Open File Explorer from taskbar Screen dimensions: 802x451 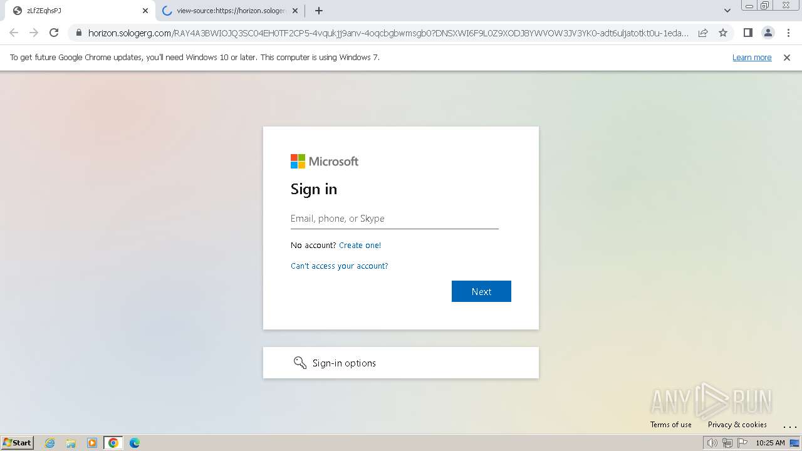click(x=71, y=443)
